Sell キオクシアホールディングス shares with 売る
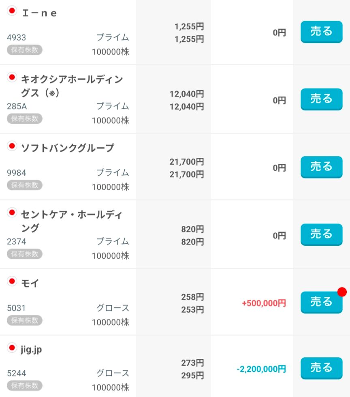350x397 pixels. 321,99
